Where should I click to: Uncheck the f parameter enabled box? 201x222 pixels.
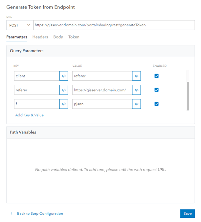pyautogui.click(x=157, y=104)
